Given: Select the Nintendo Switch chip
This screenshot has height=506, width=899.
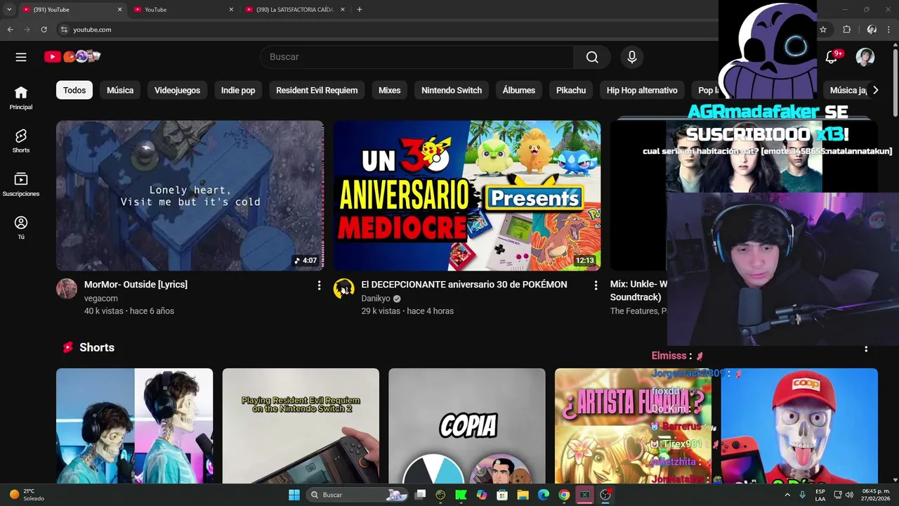Looking at the screenshot, I should 452,90.
